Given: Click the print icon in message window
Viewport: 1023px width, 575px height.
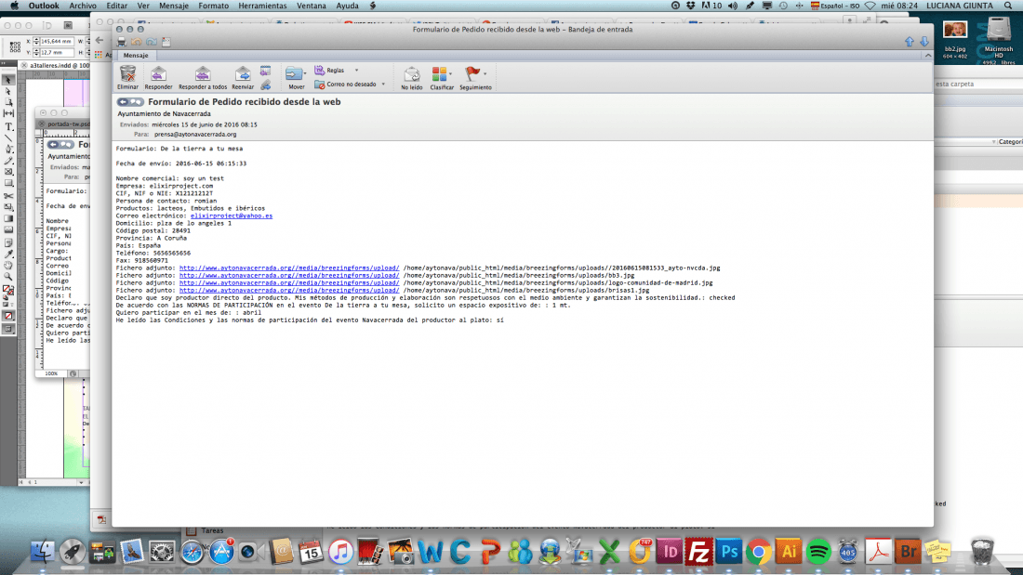Looking at the screenshot, I should coord(121,42).
